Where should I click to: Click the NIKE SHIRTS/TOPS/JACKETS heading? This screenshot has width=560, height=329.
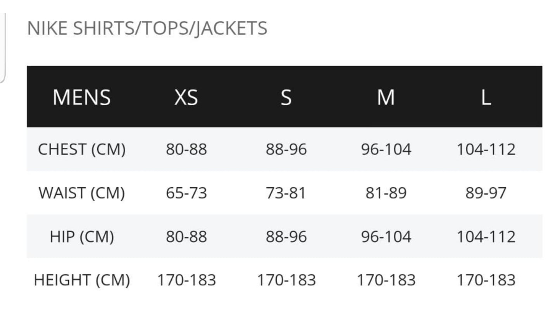click(x=147, y=28)
